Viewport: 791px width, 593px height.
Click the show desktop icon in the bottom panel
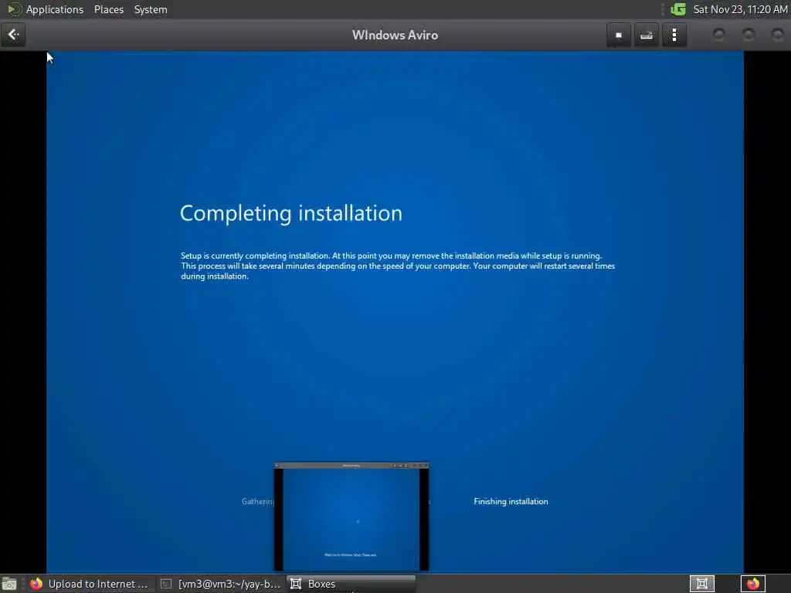[x=9, y=584]
